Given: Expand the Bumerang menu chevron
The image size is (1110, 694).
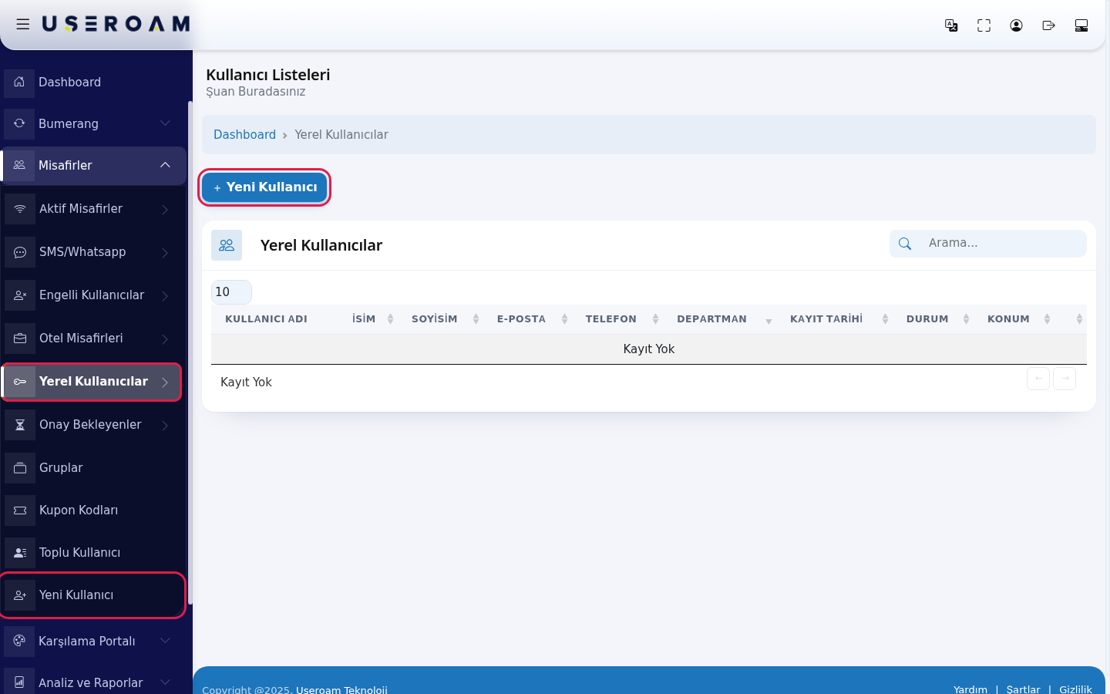Looking at the screenshot, I should 165,123.
